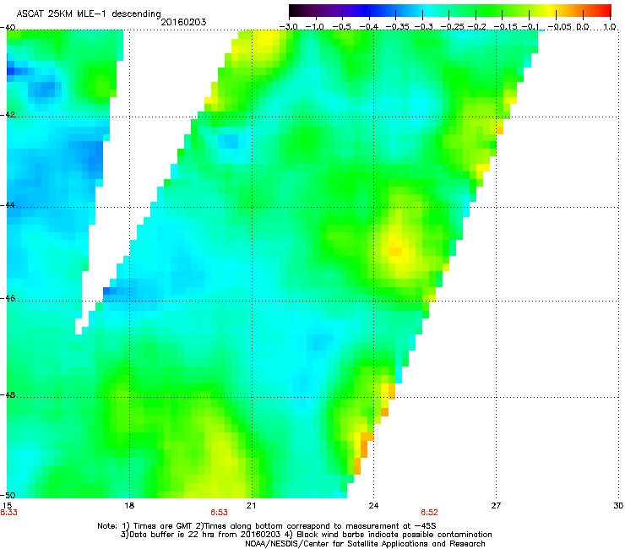This screenshot has height=549, width=625.
Task: Click the color bar label '1.0'
Action: point(610,27)
